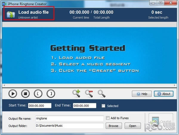Set selection end with right bracket button
The image size is (179, 135).
coord(51,94)
